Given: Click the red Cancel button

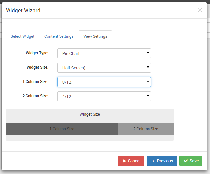Looking at the screenshot, I should [131, 161].
